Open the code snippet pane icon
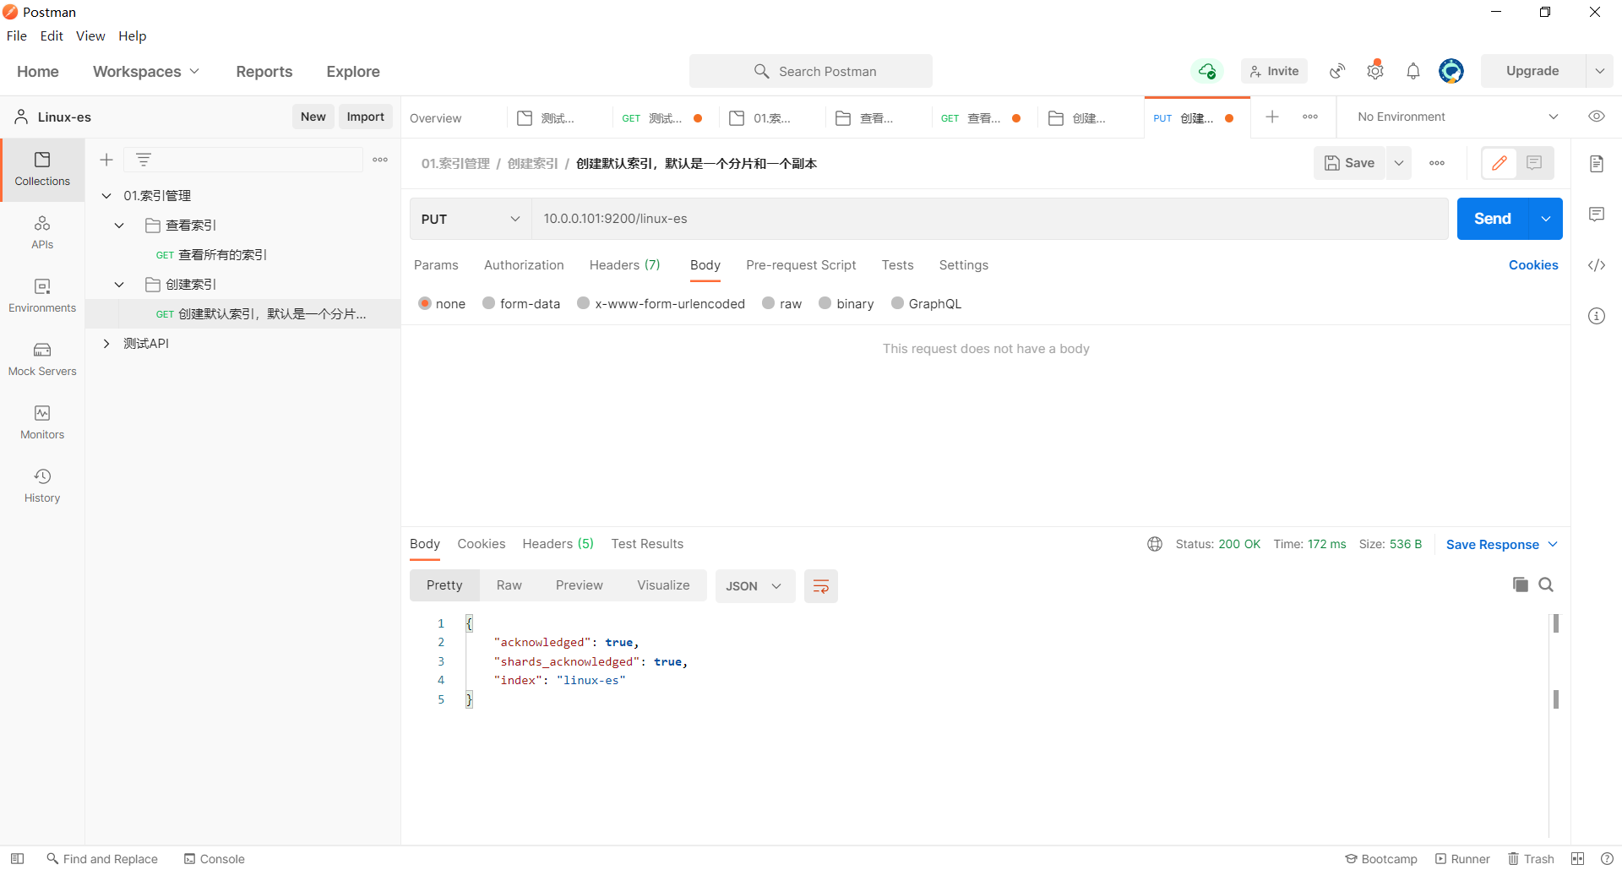 pos(1597,265)
